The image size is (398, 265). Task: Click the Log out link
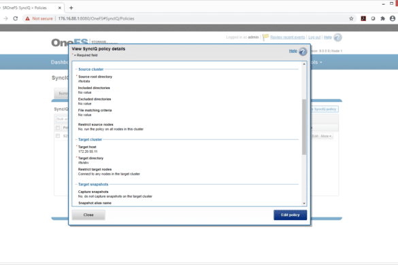click(314, 37)
